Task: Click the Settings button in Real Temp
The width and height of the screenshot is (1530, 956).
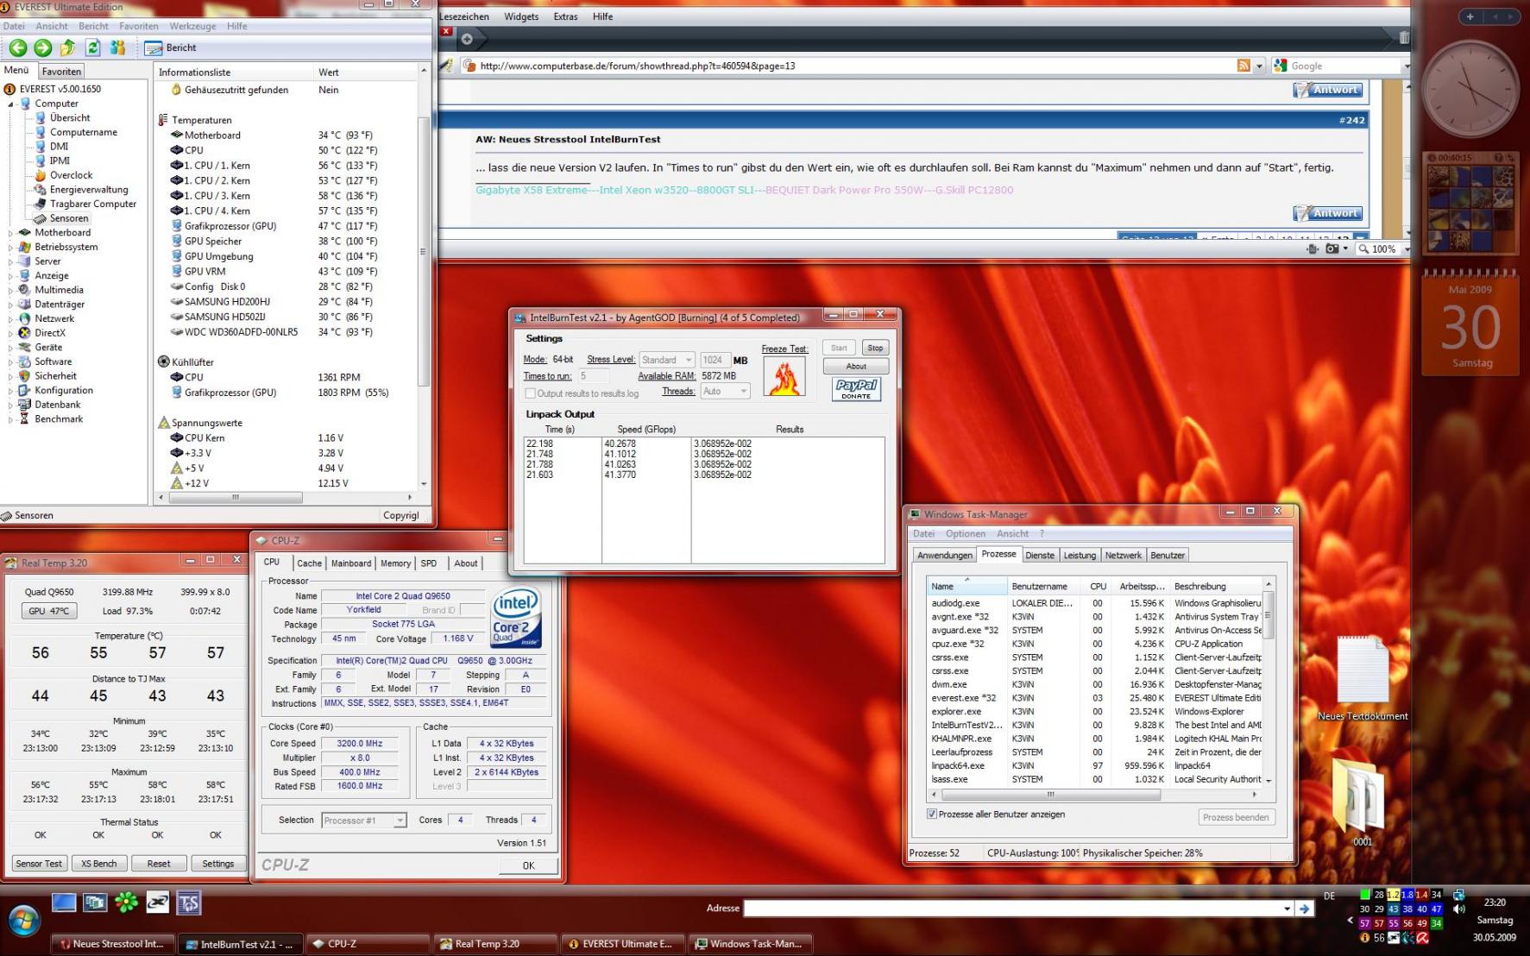Action: [218, 864]
